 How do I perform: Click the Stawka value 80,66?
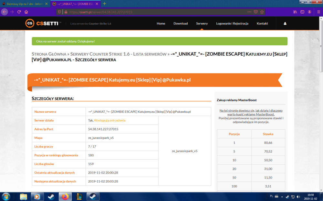(268, 143)
